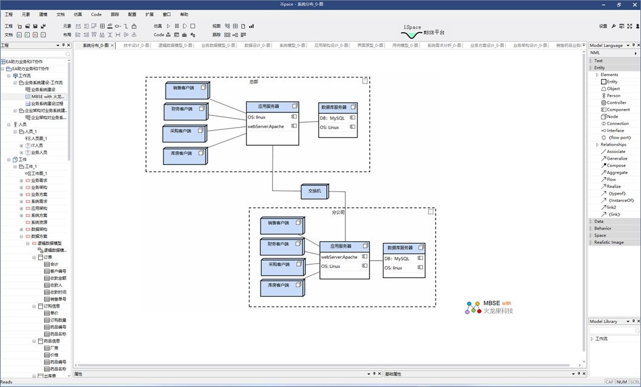Screen dimensions: 641x387
Task: Toggle checkbox on 总部 boundary corner
Action: tap(365, 80)
